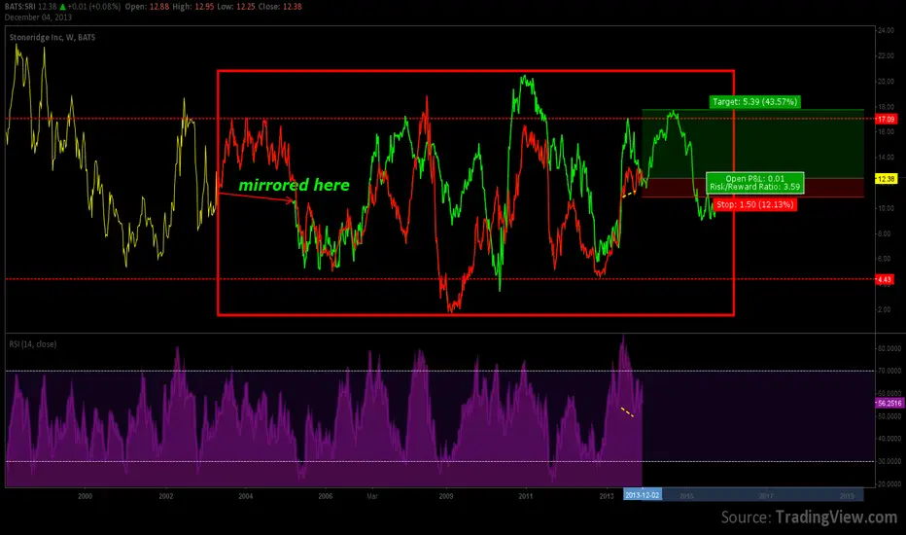Viewport: 906px width, 535px height.
Task: Click the 2011 label on the time axis
Action: (x=525, y=496)
